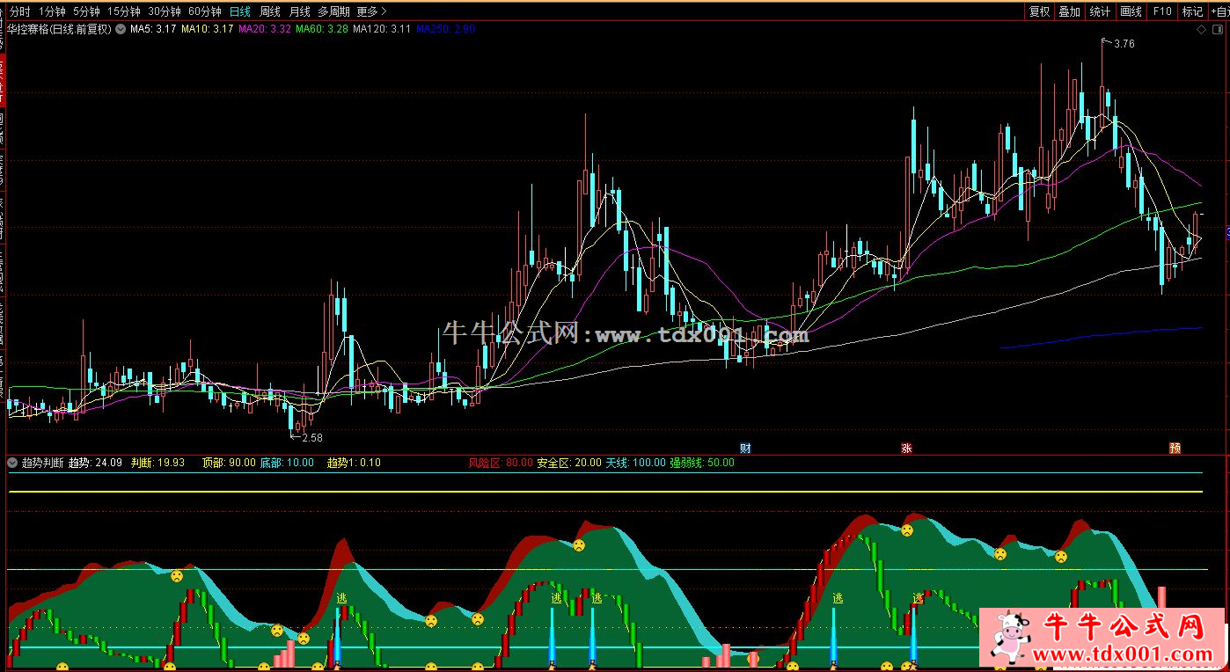Image resolution: width=1230 pixels, height=672 pixels.
Task: Expand dropdown arrow beside 趋势判断 indicator
Action: (x=12, y=462)
